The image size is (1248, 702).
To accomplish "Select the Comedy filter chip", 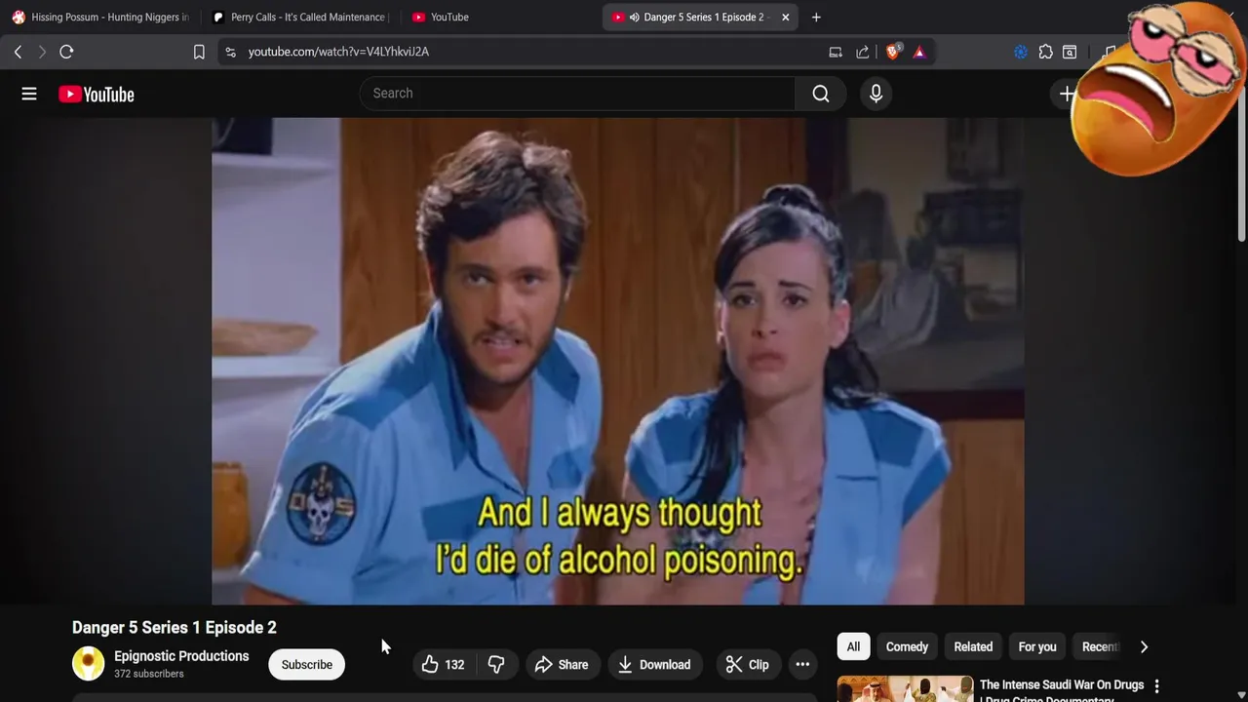I will [x=907, y=646].
